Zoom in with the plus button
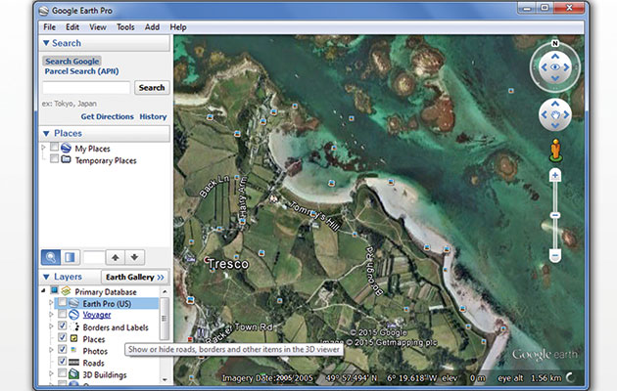The height and width of the screenshot is (391, 617). (x=555, y=176)
